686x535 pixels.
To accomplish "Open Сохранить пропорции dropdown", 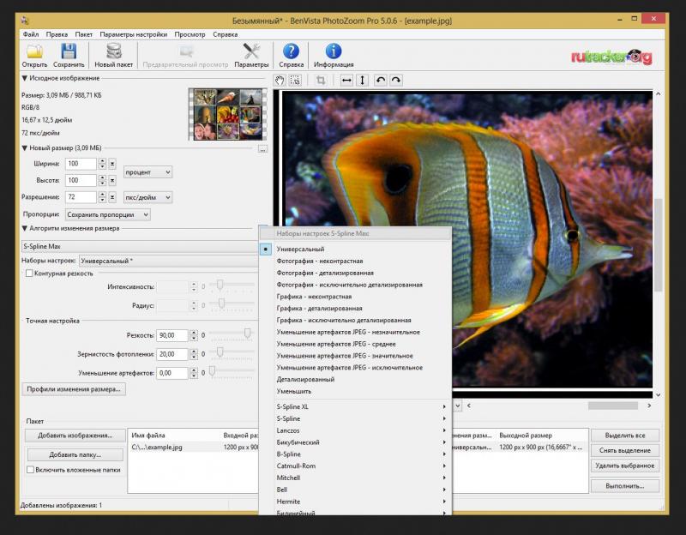I will click(108, 215).
